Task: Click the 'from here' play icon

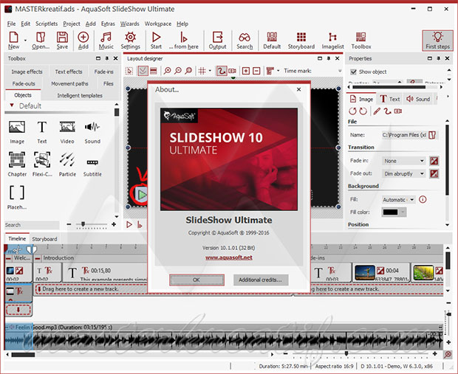Action: tap(183, 38)
